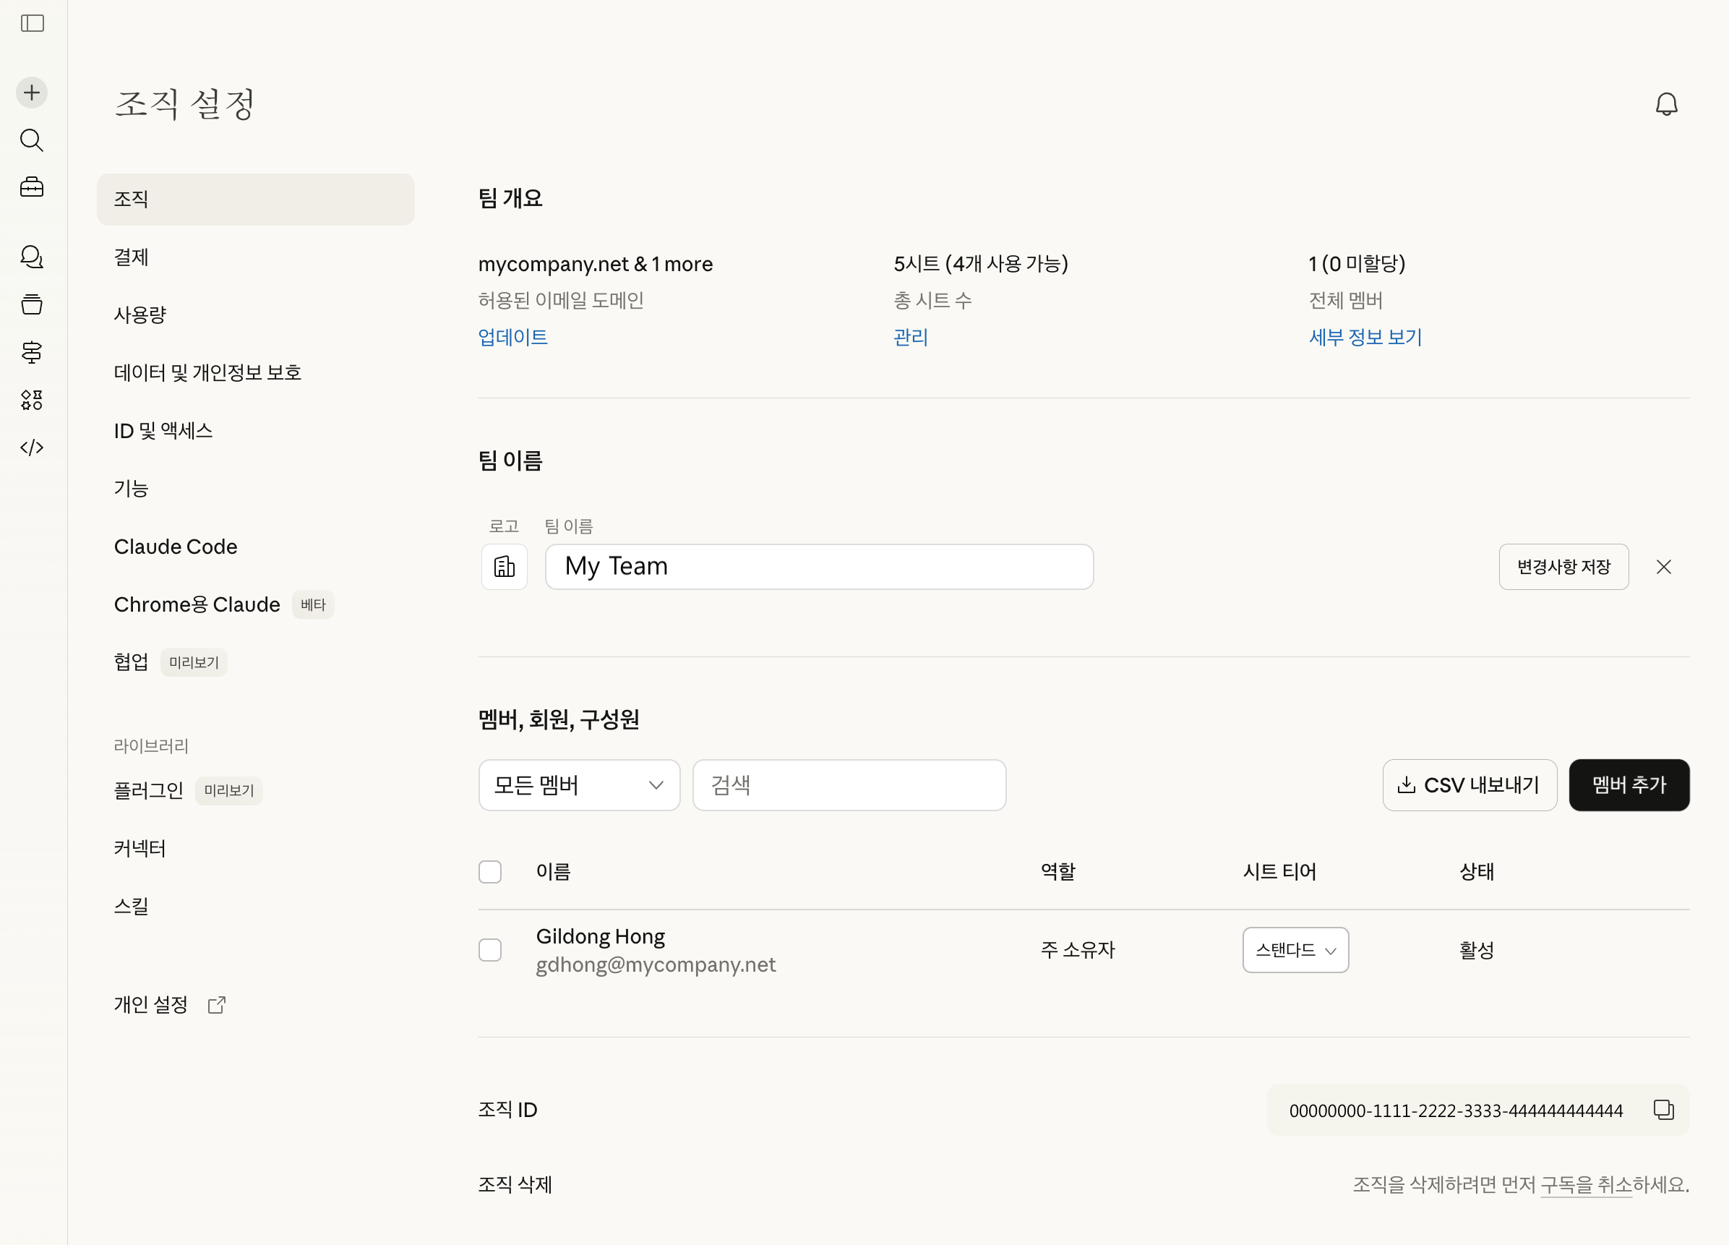Click the notification bell icon
1729x1245 pixels.
pyautogui.click(x=1665, y=104)
